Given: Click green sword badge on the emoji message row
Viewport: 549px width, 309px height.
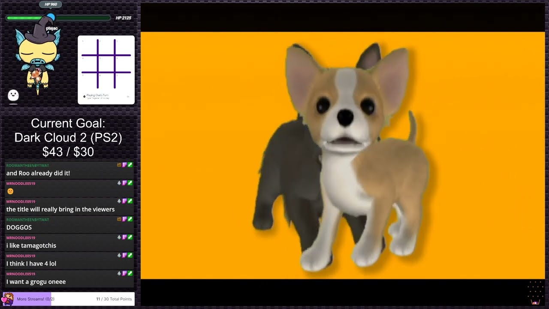Looking at the screenshot, I should 130,183.
